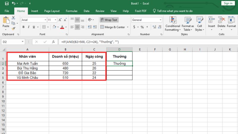Click the Cut scissors icon
Screen dimensions: 238x134
tap(13, 18)
